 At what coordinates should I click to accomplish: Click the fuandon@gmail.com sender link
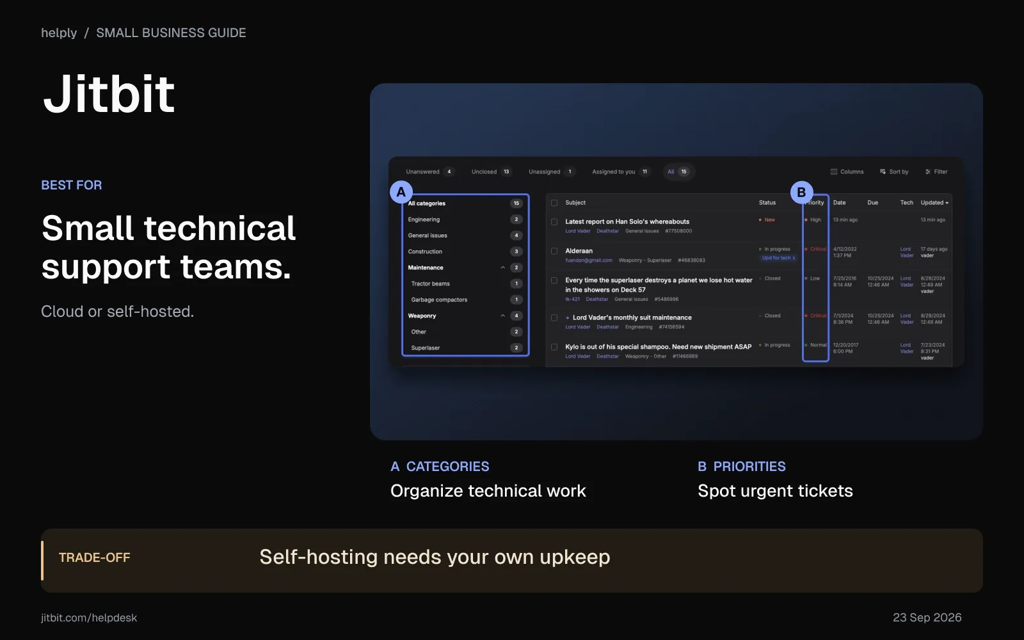tap(589, 260)
